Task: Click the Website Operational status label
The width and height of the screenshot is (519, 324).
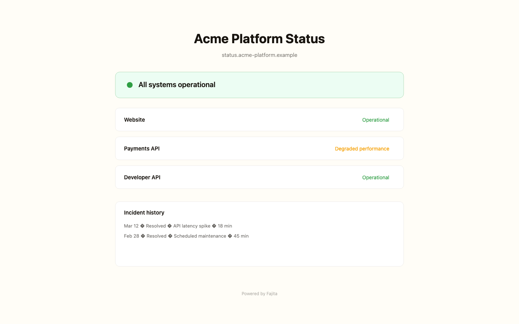Action: (x=376, y=120)
